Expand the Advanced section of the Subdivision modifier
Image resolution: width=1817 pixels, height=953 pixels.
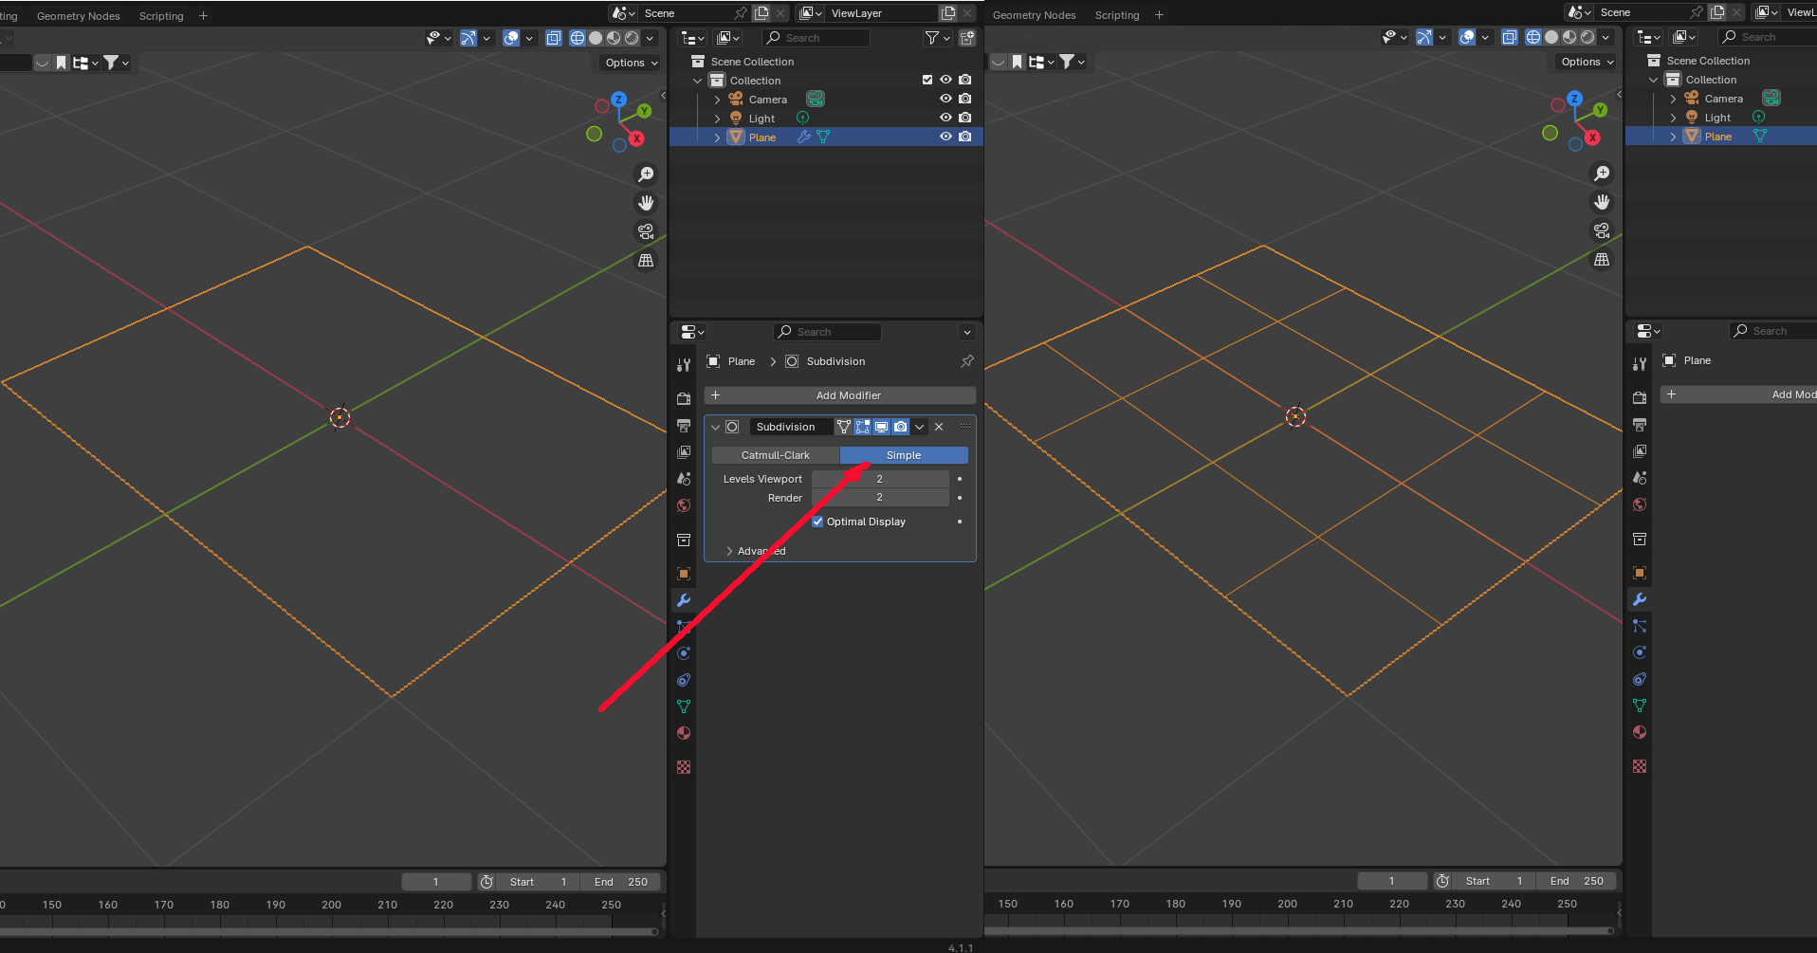(x=729, y=551)
